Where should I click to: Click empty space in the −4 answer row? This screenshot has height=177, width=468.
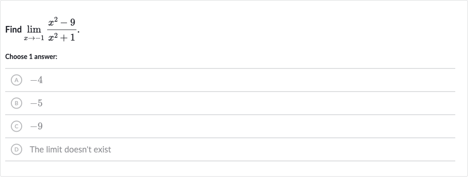(239, 80)
